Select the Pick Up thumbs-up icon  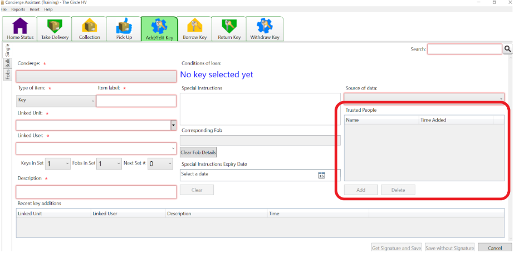coord(124,26)
